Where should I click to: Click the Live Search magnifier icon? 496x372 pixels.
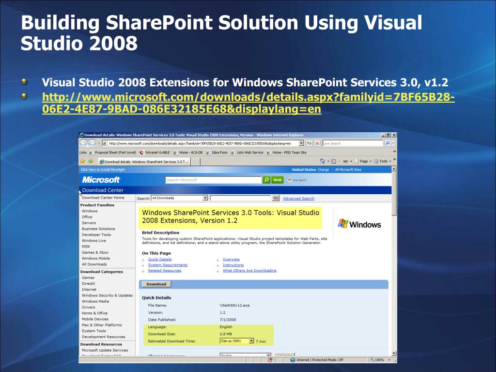[x=387, y=143]
